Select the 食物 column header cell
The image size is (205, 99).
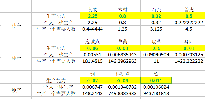pyautogui.click(x=92, y=10)
